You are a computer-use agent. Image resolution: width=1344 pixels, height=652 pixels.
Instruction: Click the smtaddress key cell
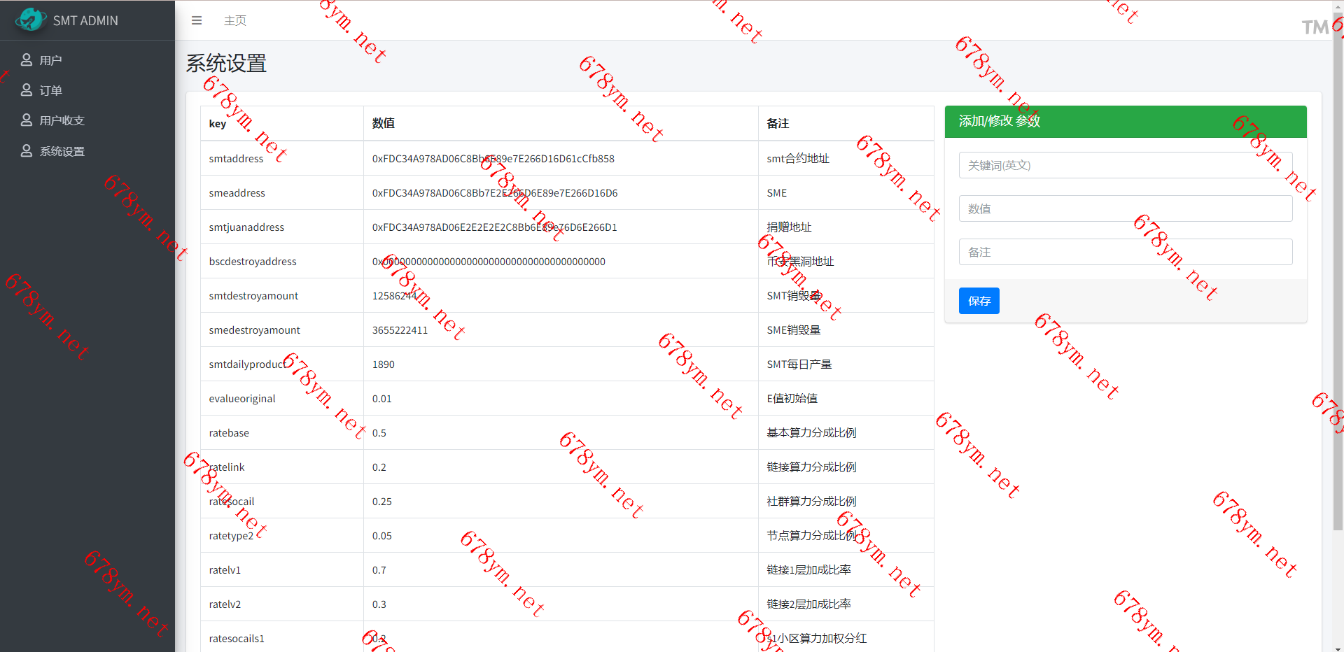click(237, 159)
